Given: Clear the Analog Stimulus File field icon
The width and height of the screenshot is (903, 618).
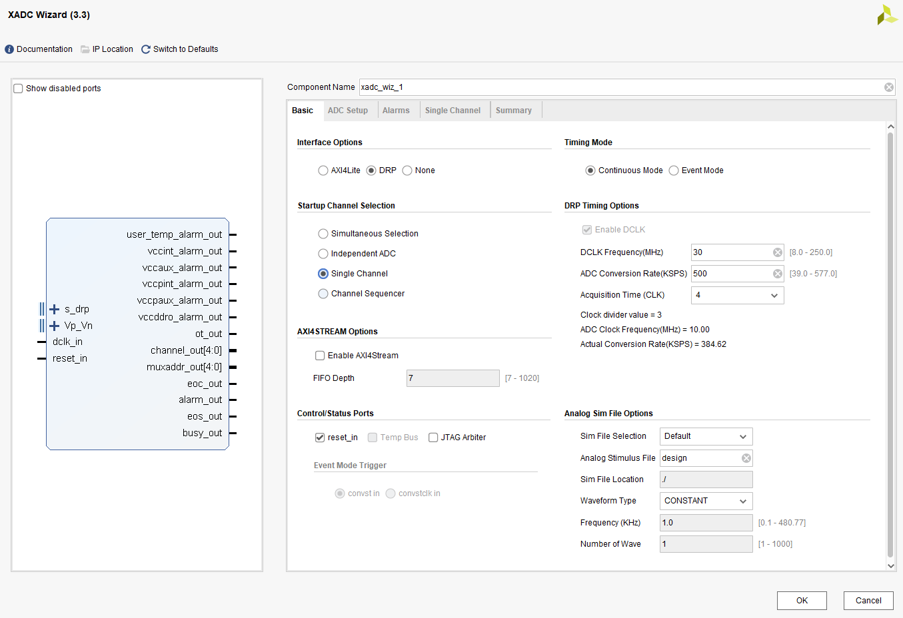Looking at the screenshot, I should tap(746, 458).
